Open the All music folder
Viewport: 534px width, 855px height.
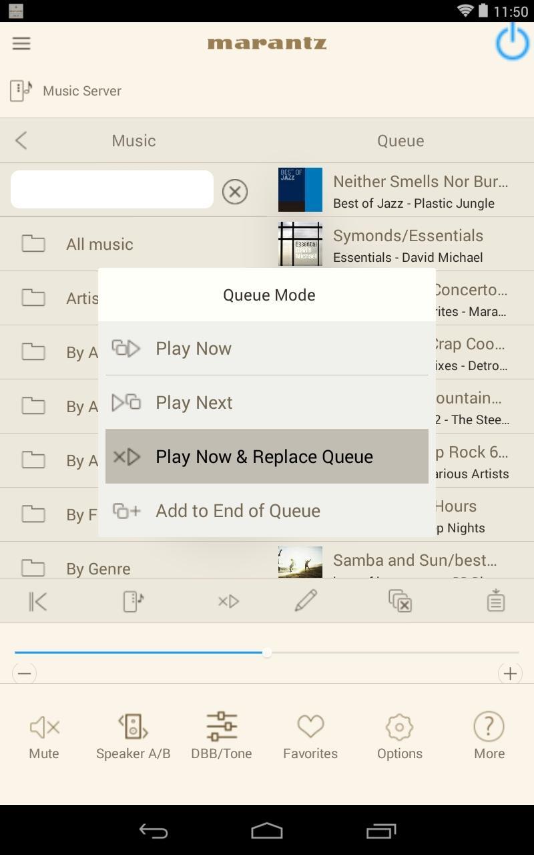coord(100,244)
